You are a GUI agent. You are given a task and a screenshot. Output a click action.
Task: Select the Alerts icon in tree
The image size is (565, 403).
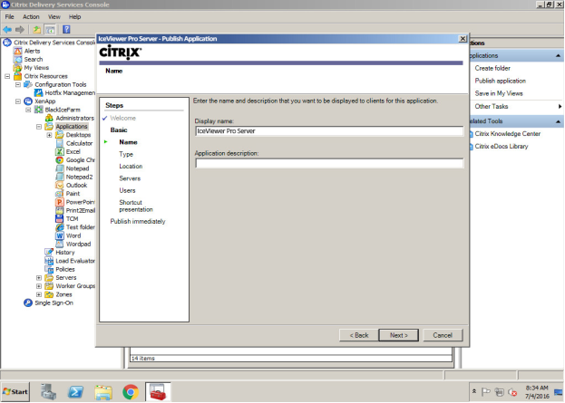[17, 51]
